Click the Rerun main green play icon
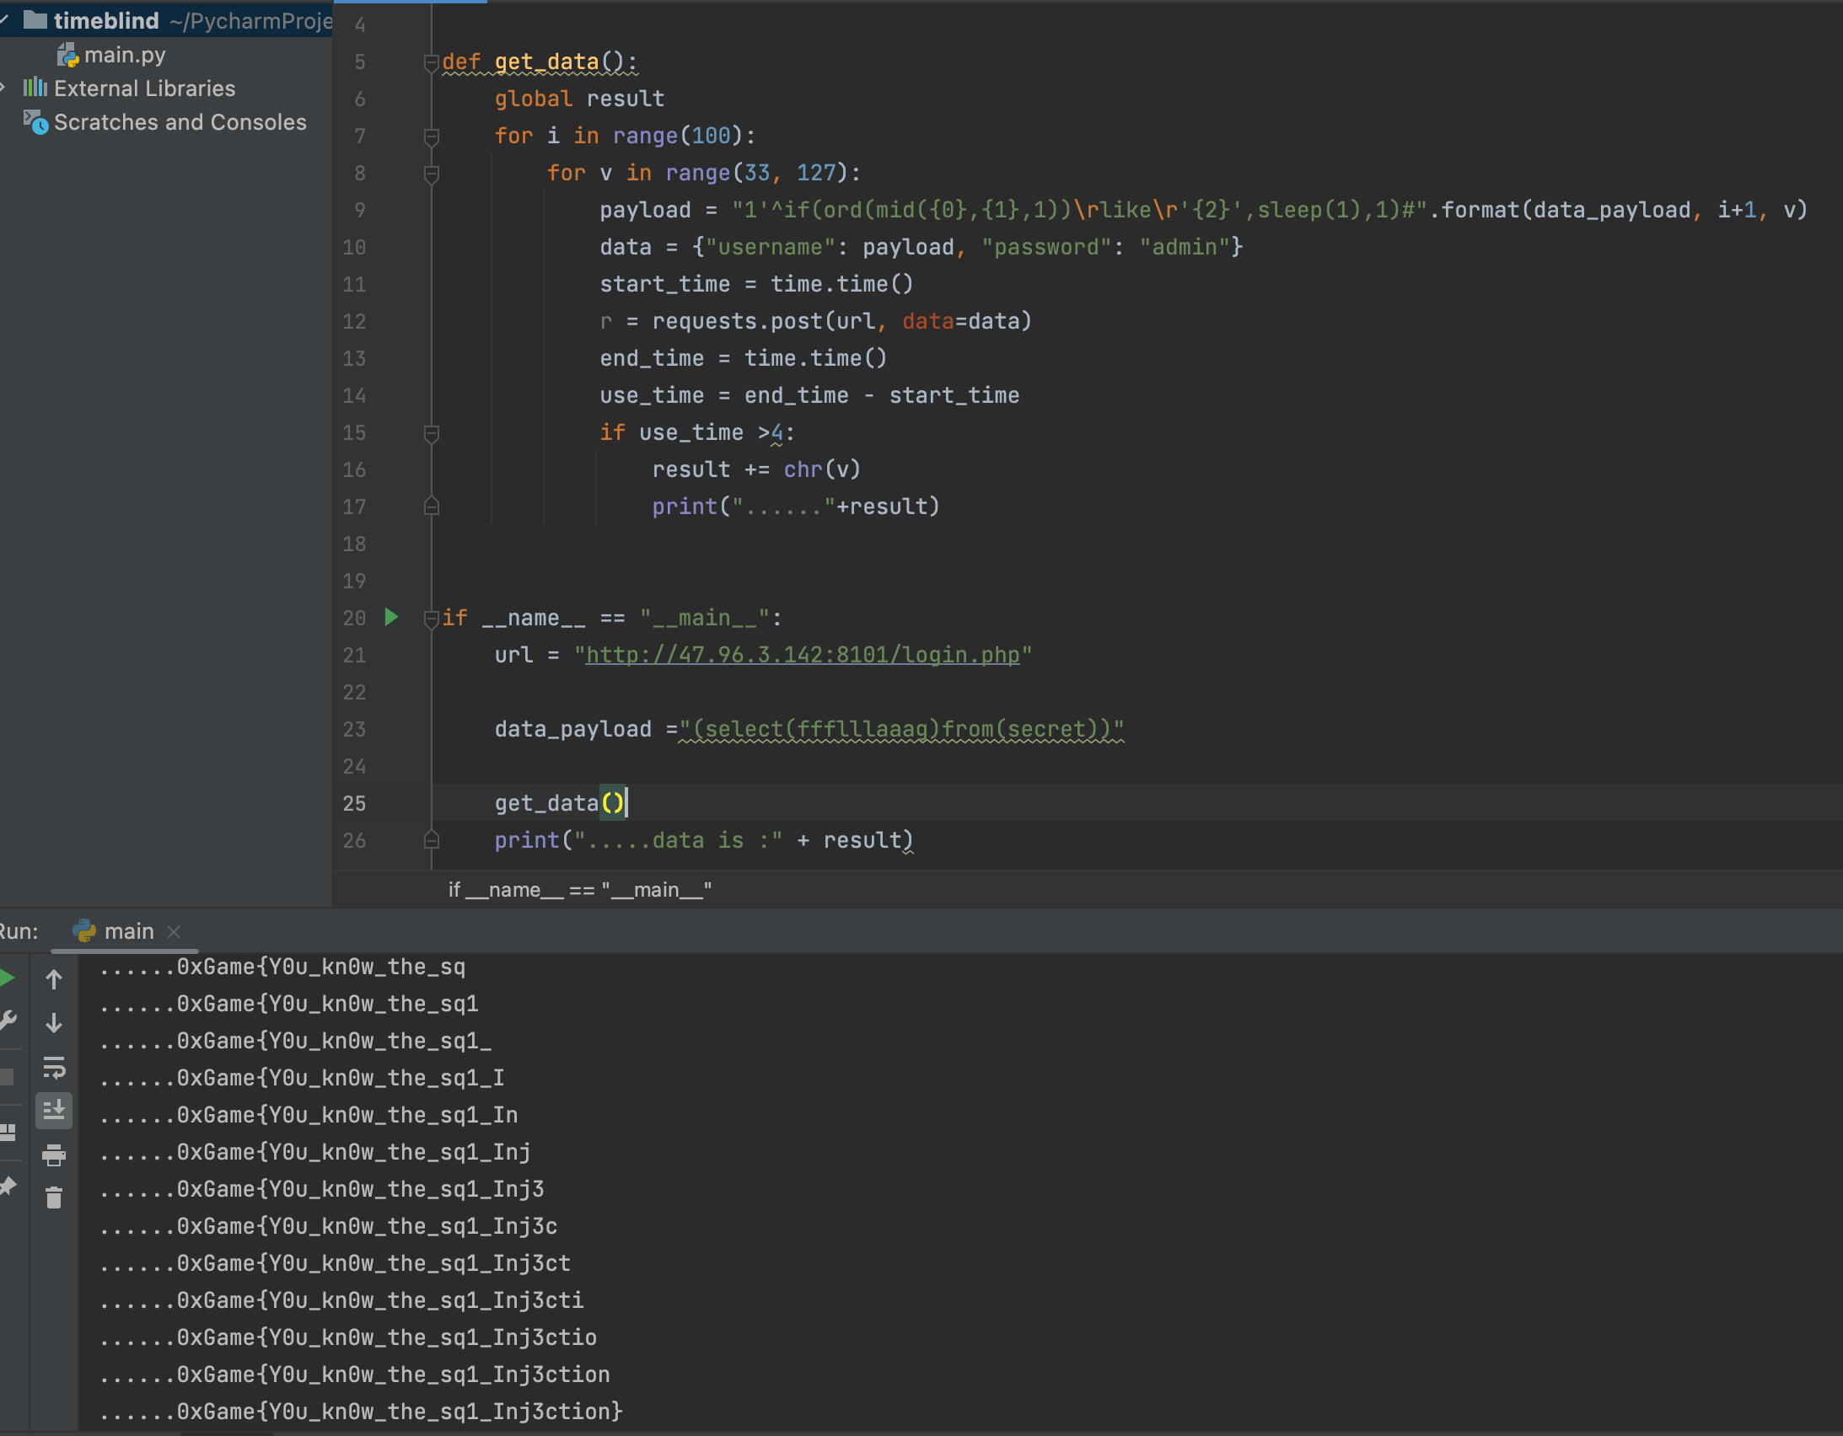Screen dimensions: 1843x1436 pyautogui.click(x=7, y=978)
